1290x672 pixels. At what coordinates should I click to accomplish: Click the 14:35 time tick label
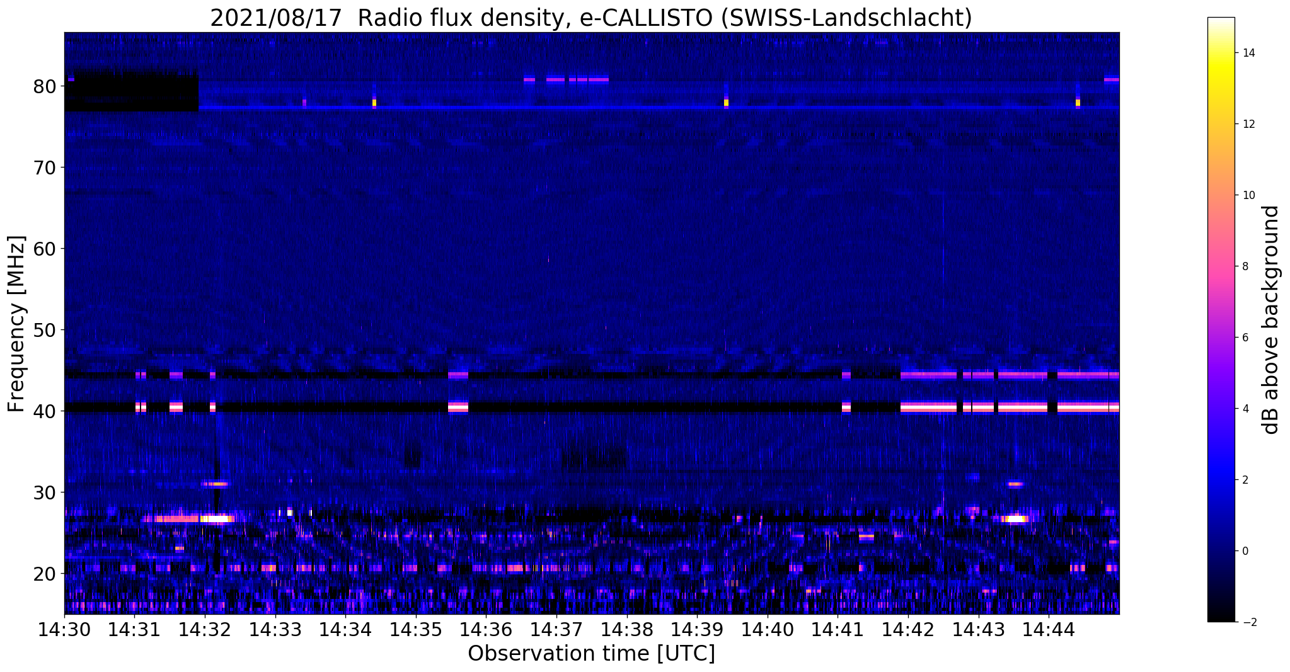[x=416, y=629]
